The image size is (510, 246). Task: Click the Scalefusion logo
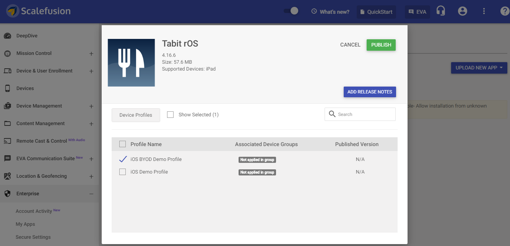click(38, 11)
